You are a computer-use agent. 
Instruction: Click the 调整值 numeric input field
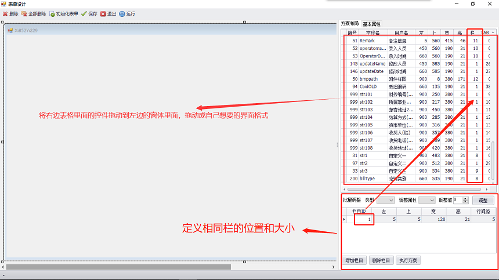point(457,200)
